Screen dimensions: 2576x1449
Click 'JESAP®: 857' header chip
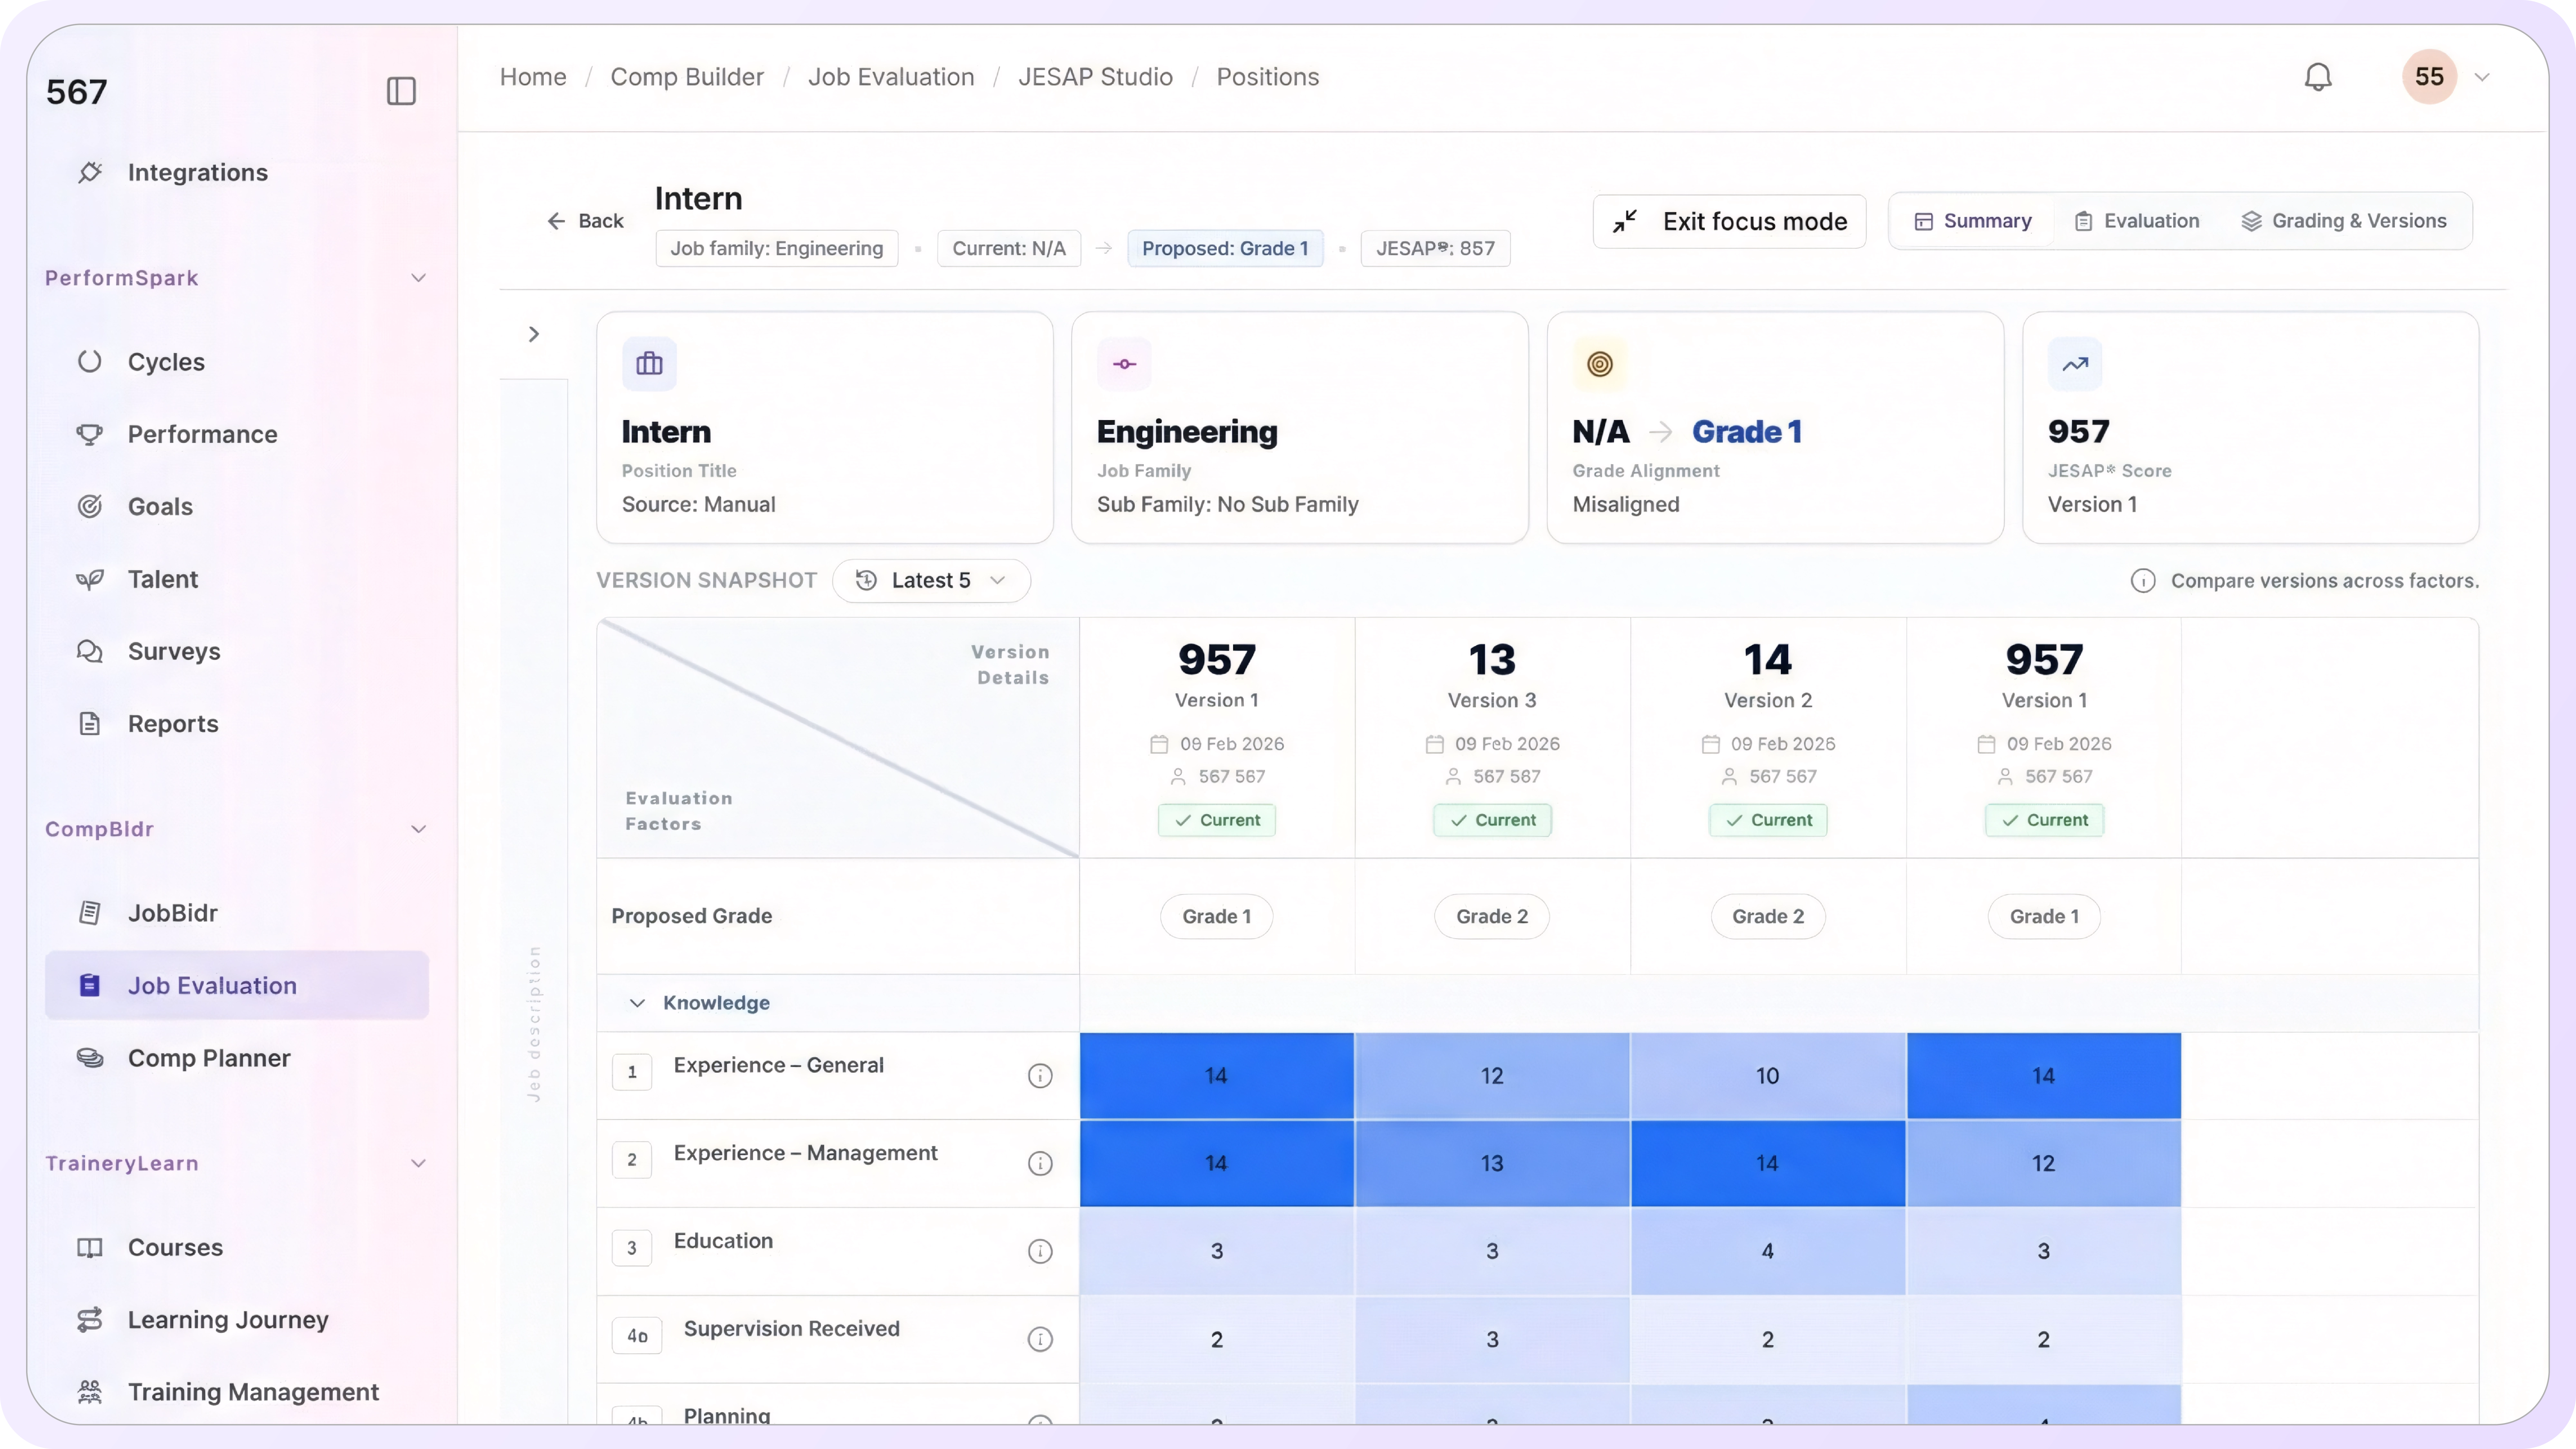pyautogui.click(x=1435, y=249)
